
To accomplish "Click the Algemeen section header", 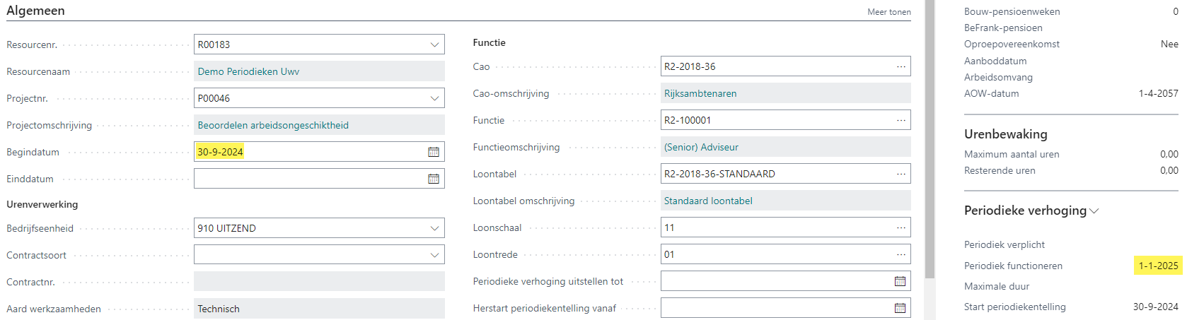I will (35, 11).
